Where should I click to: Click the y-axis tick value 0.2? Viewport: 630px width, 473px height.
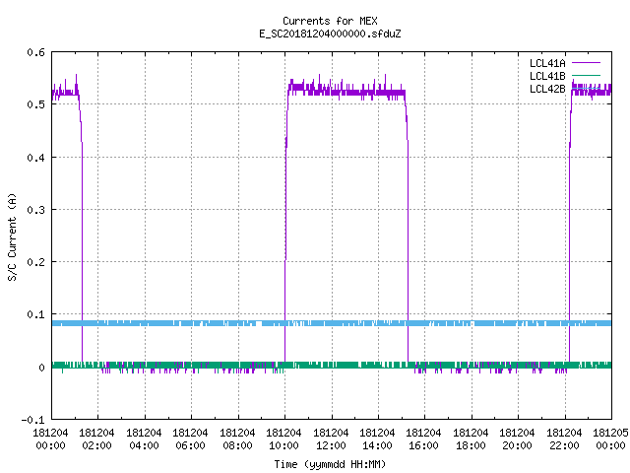point(35,262)
